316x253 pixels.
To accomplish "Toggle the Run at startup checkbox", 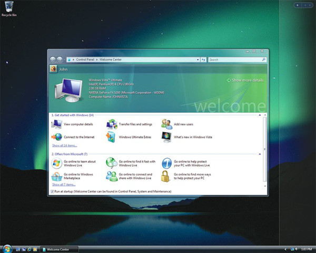I will click(52, 191).
